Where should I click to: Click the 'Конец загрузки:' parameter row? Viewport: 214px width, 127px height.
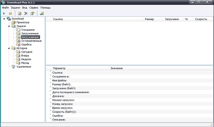[130, 104]
